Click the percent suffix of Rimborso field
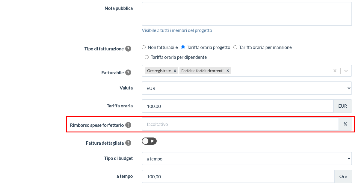 point(345,124)
